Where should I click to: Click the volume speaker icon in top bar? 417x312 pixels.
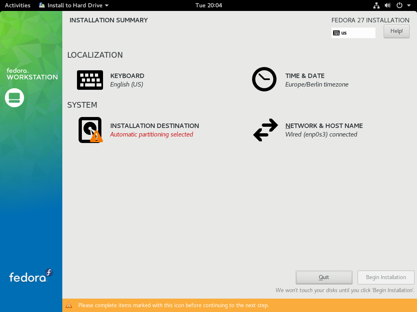click(388, 5)
